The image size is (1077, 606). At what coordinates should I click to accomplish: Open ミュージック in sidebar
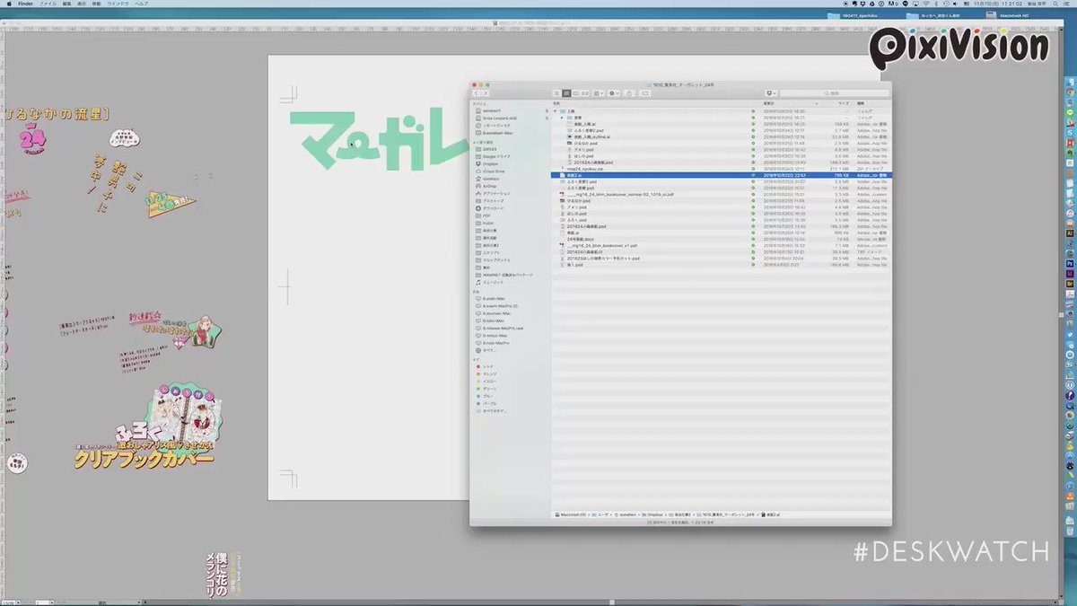[492, 282]
